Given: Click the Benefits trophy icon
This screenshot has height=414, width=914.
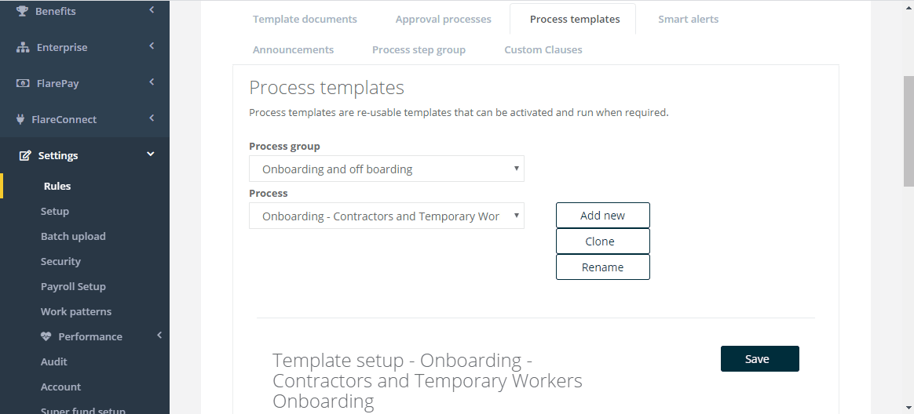Looking at the screenshot, I should pos(22,10).
